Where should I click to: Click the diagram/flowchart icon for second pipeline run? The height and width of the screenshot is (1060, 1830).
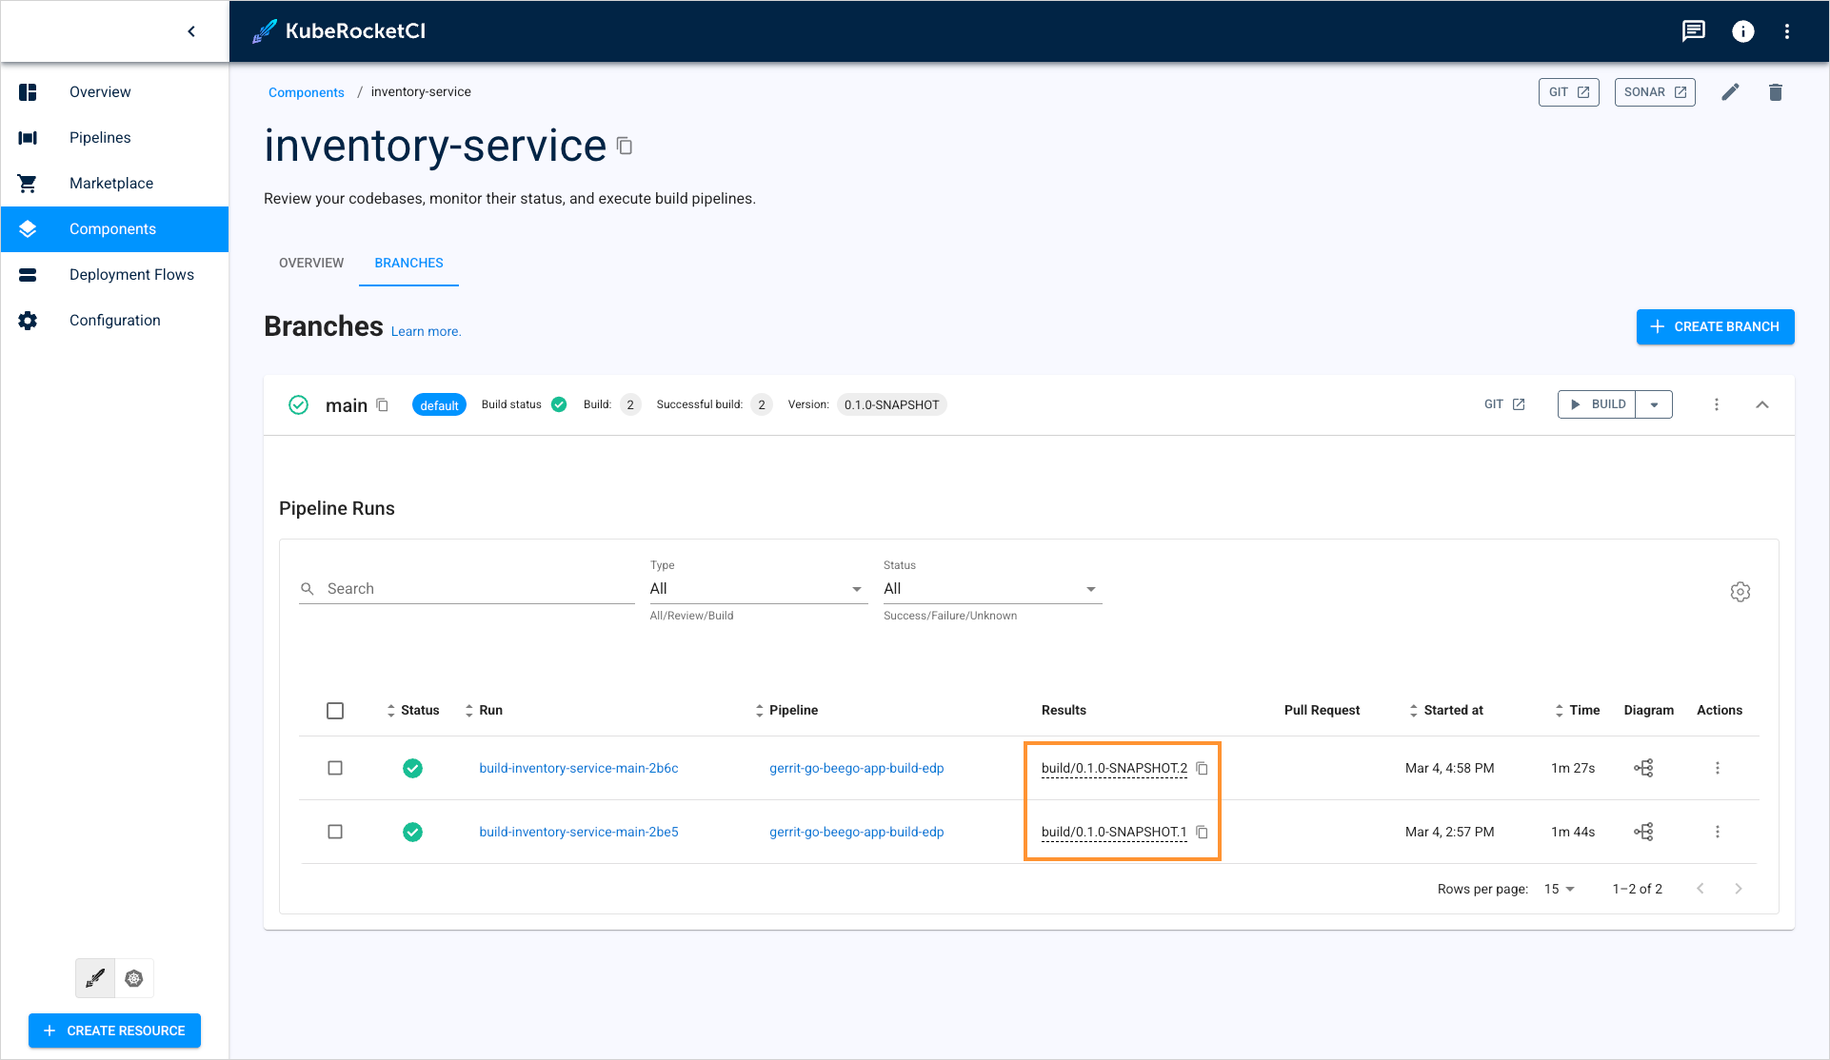click(1643, 832)
